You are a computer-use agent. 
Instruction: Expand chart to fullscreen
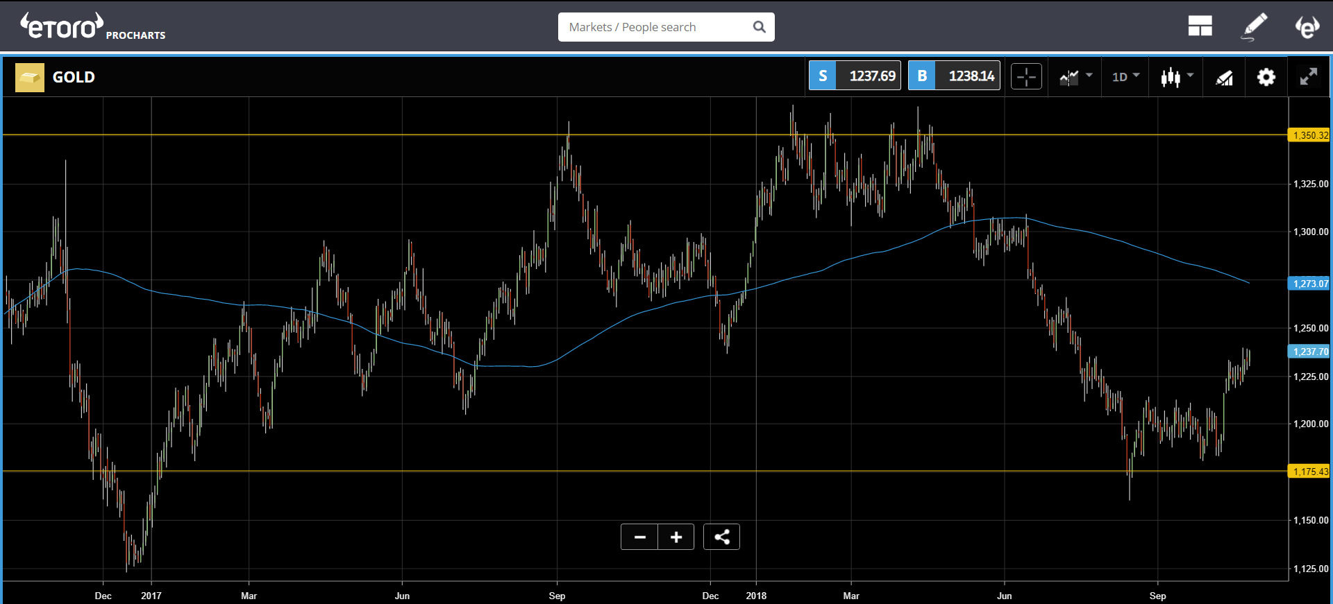(x=1309, y=77)
